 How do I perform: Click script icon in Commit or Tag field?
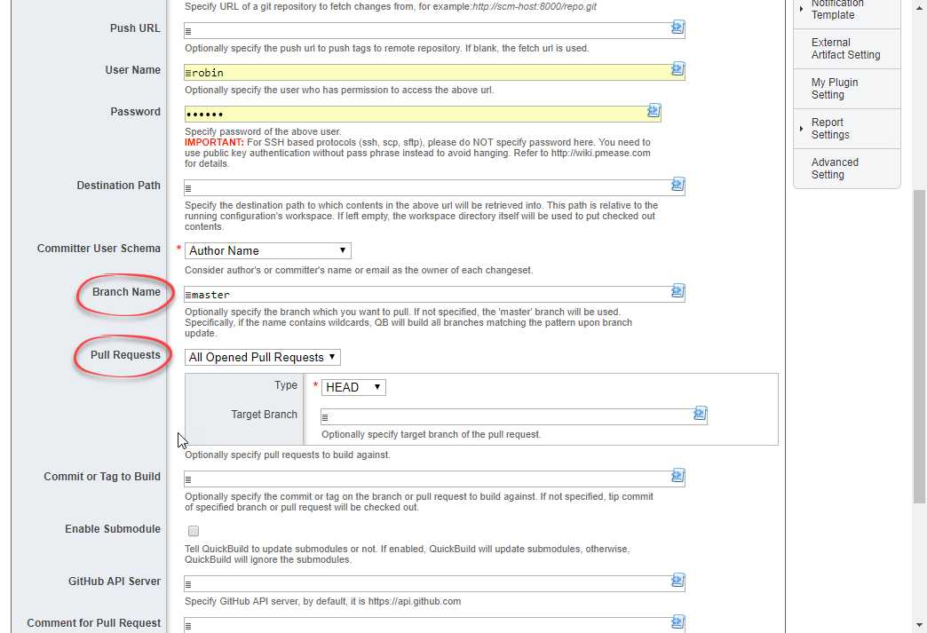click(677, 476)
